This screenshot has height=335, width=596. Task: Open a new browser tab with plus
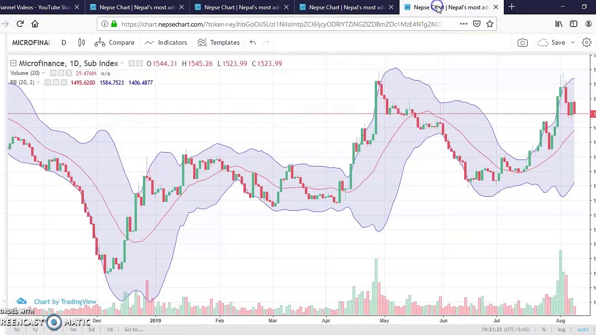(x=511, y=7)
